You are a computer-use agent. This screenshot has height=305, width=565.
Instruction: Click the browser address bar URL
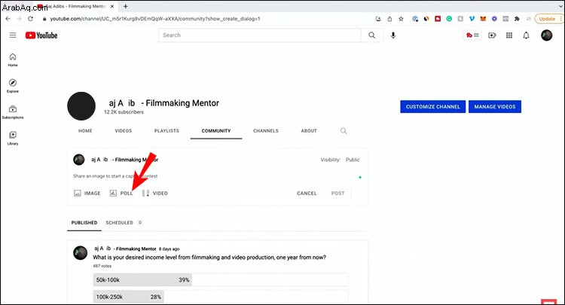[x=155, y=19]
